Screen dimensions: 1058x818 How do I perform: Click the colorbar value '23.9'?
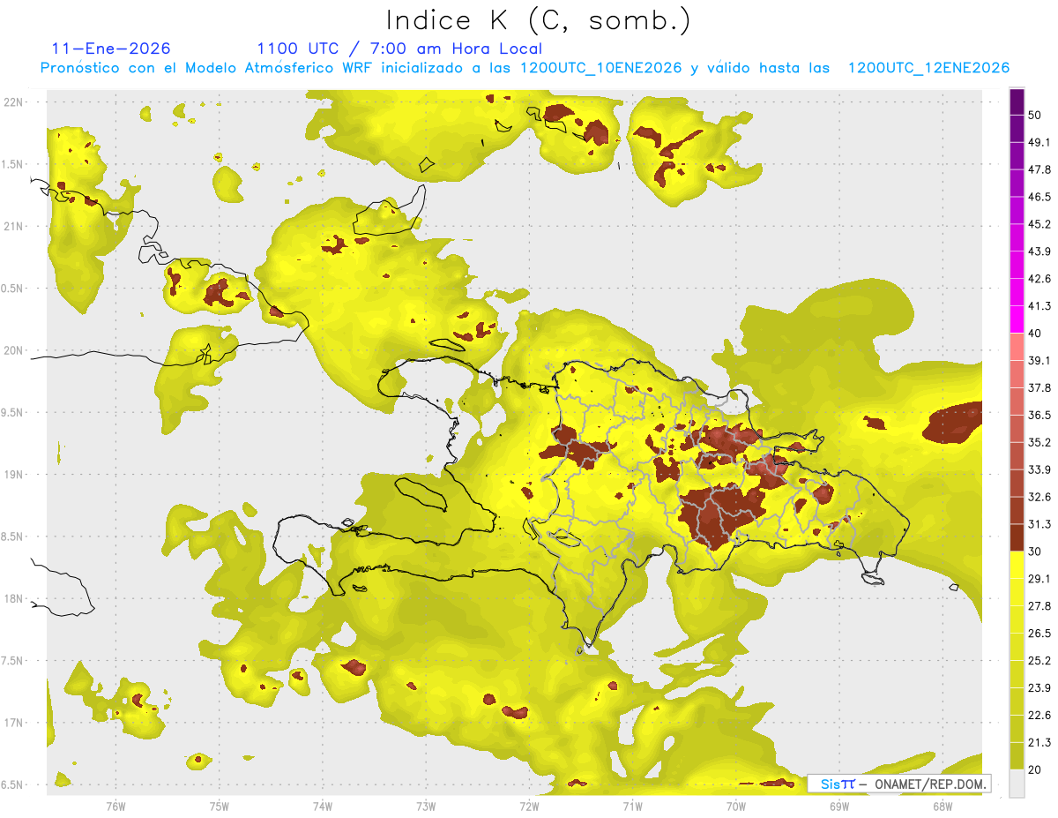(x=1040, y=688)
